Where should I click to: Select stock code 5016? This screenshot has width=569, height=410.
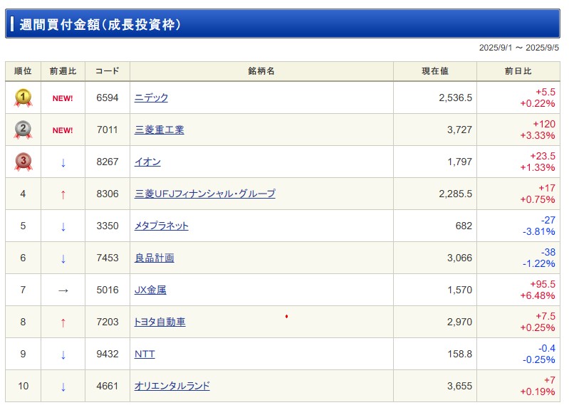pyautogui.click(x=108, y=290)
